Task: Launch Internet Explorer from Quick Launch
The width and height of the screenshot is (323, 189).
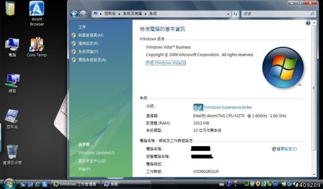Action: click(37, 184)
